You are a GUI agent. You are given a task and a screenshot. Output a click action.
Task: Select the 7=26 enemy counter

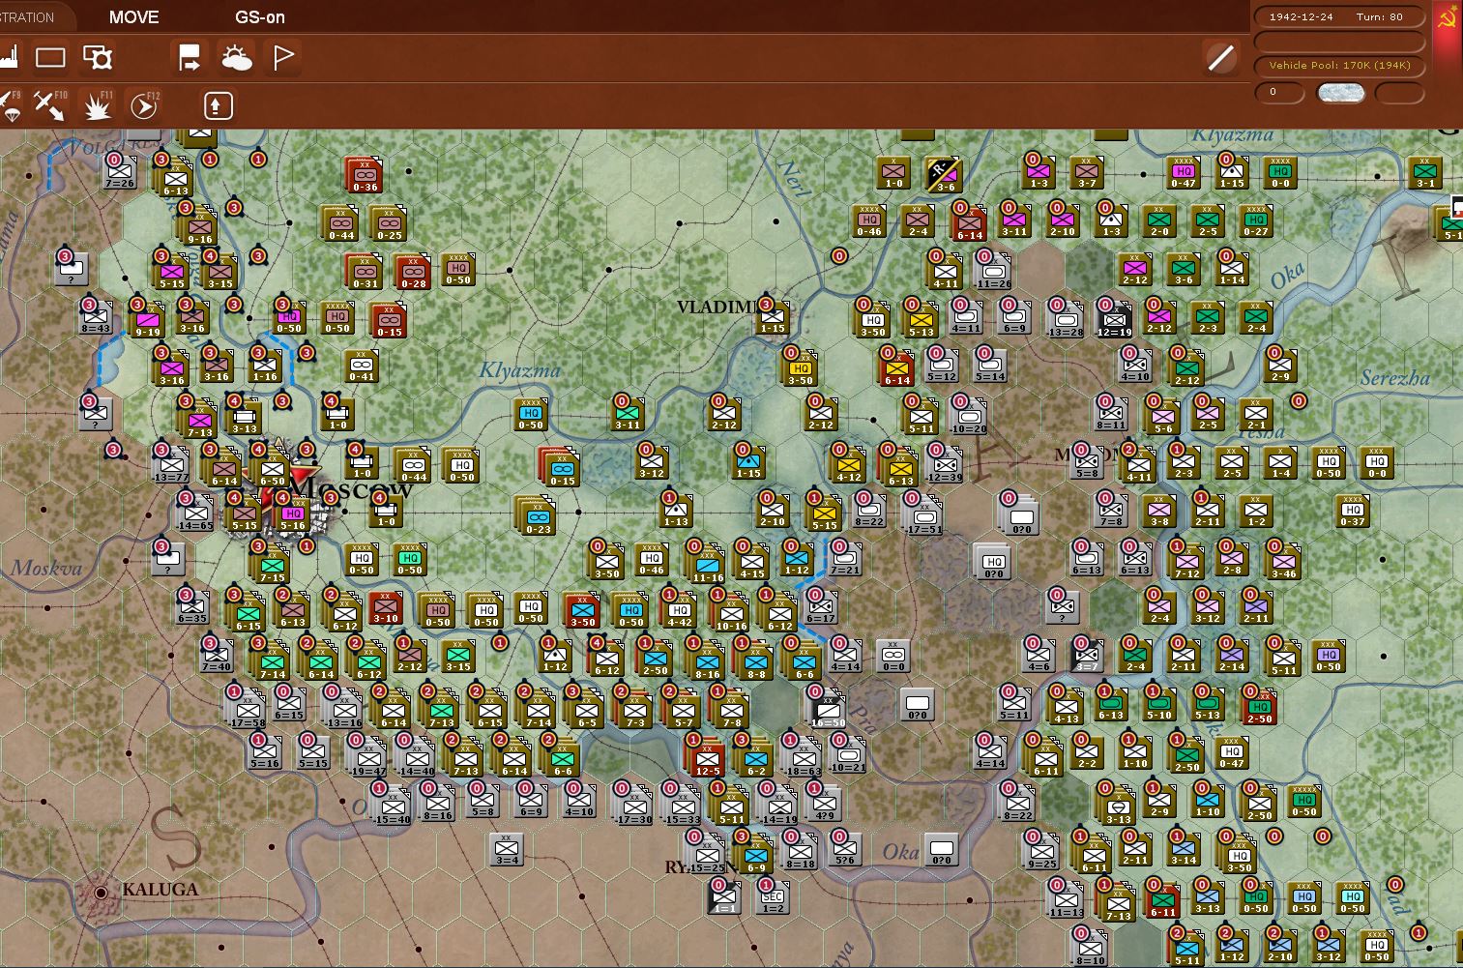[x=120, y=171]
